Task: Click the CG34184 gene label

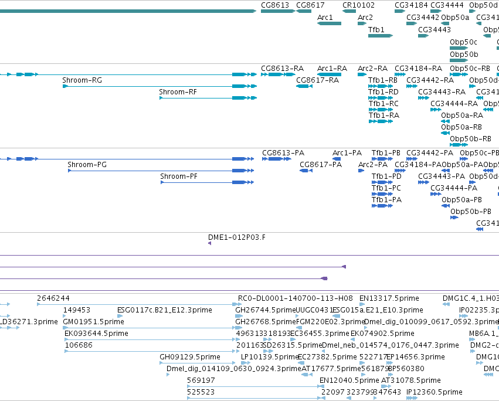Action: tap(411, 5)
